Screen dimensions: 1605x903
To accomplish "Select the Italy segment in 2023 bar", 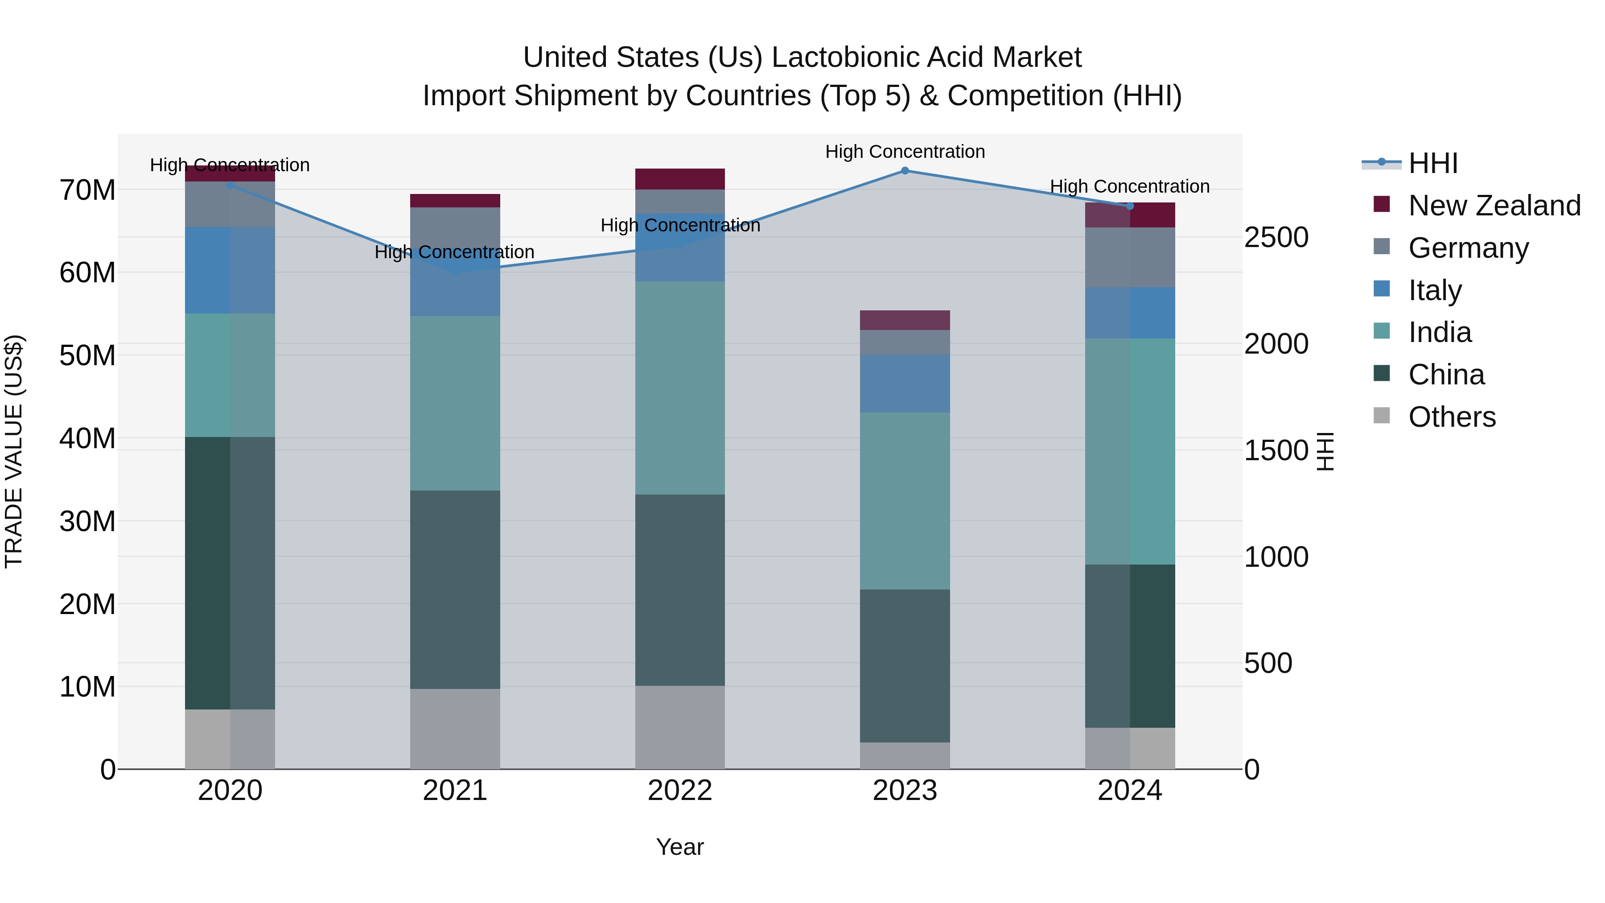I will (905, 383).
